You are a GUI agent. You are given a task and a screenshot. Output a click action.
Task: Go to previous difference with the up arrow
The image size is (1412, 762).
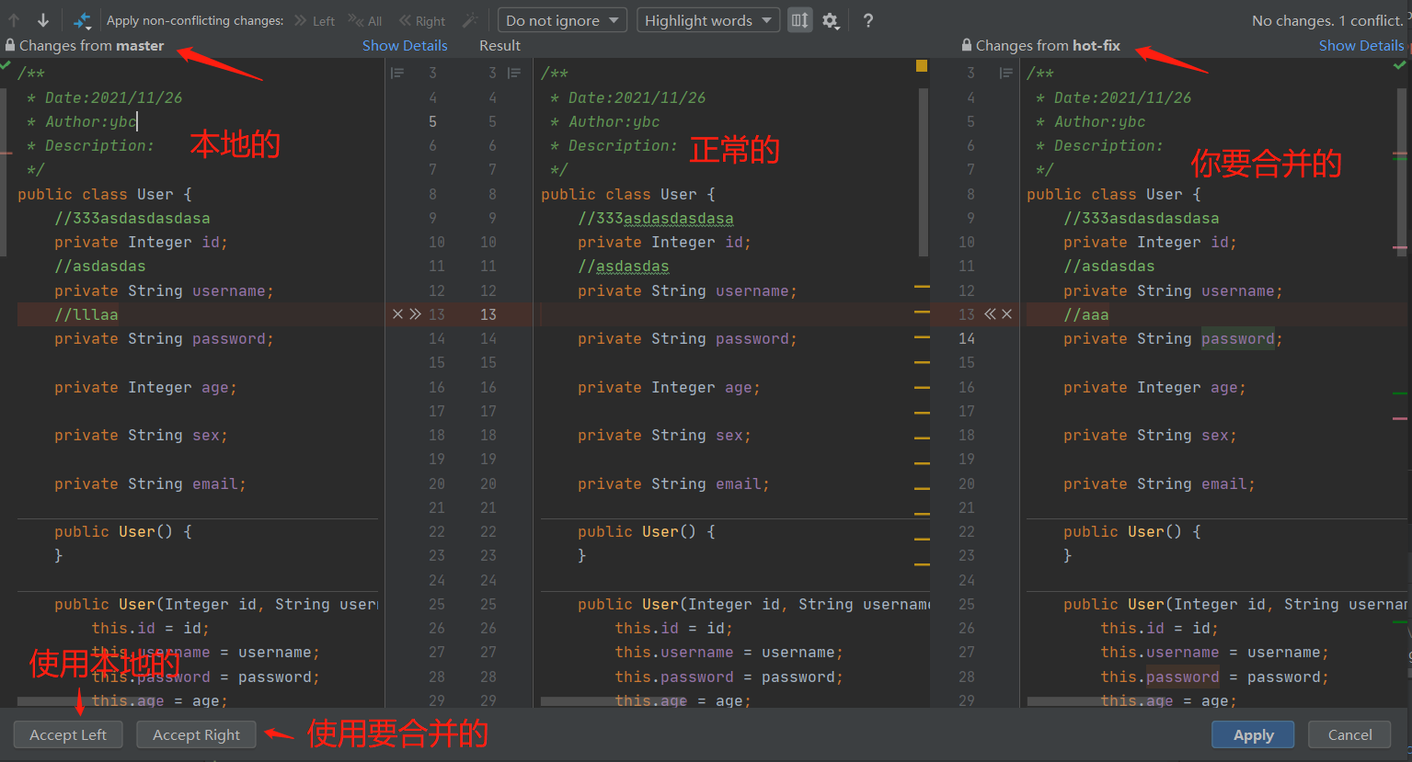click(14, 20)
